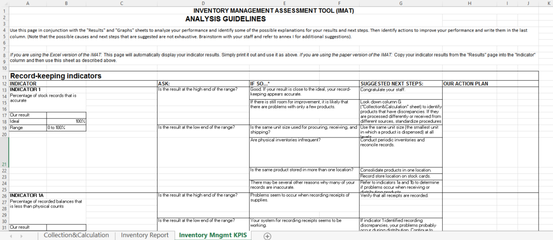Screen dimensions: 553x240
Task: Select column J header
Action: click(x=528, y=3)
